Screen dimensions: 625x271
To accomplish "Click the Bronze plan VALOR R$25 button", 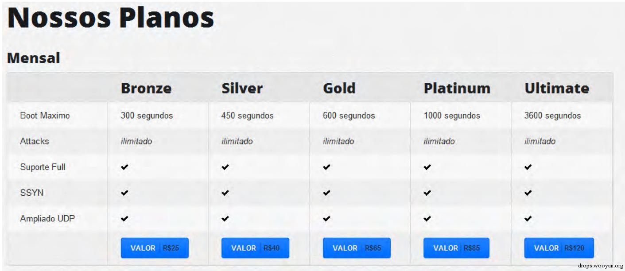I will click(155, 248).
